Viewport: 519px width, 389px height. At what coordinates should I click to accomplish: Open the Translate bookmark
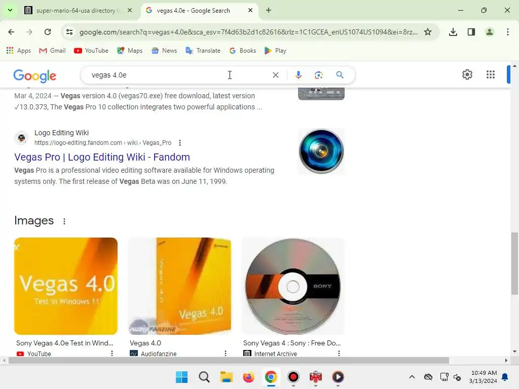click(x=203, y=51)
